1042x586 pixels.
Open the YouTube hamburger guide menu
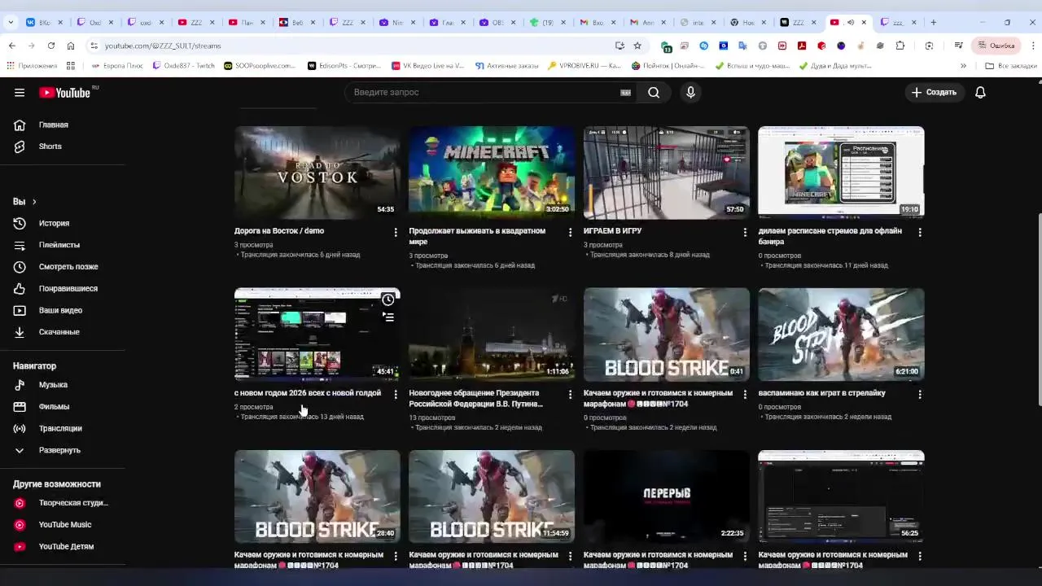click(20, 93)
